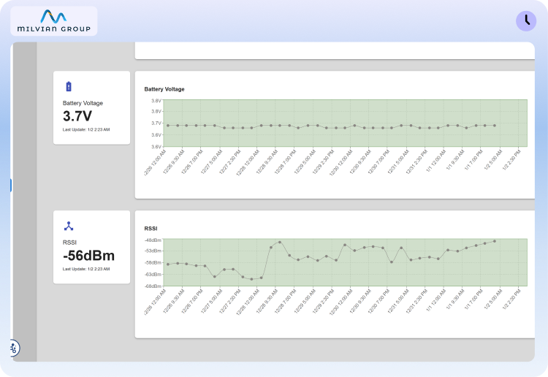The width and height of the screenshot is (548, 377).
Task: Click Last Update text on RSSI card
Action: [86, 269]
